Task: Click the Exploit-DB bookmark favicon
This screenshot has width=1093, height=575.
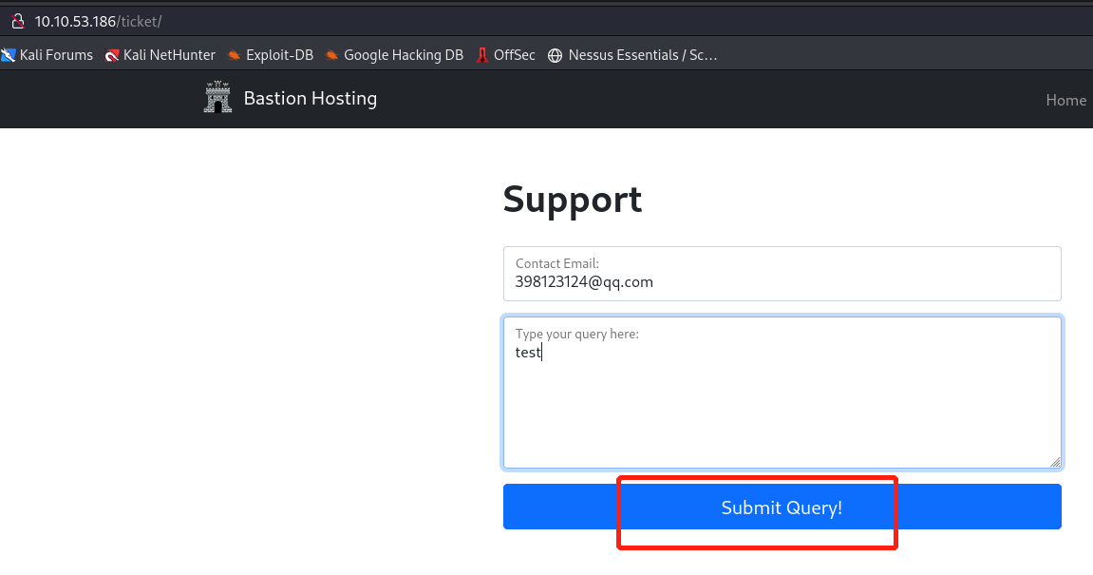Action: (x=234, y=55)
